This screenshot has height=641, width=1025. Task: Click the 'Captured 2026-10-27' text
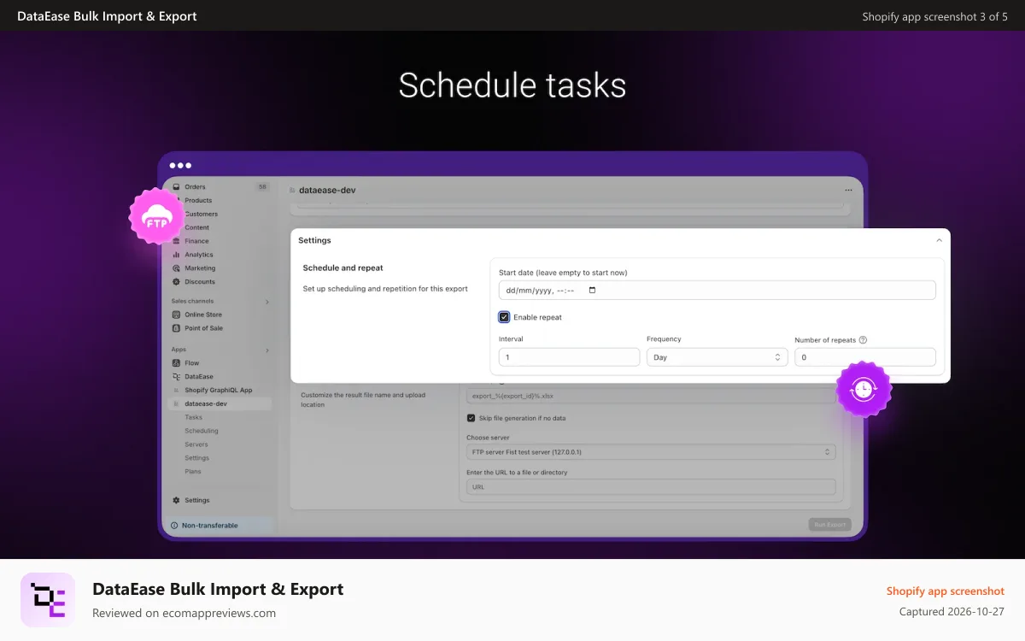pyautogui.click(x=952, y=612)
